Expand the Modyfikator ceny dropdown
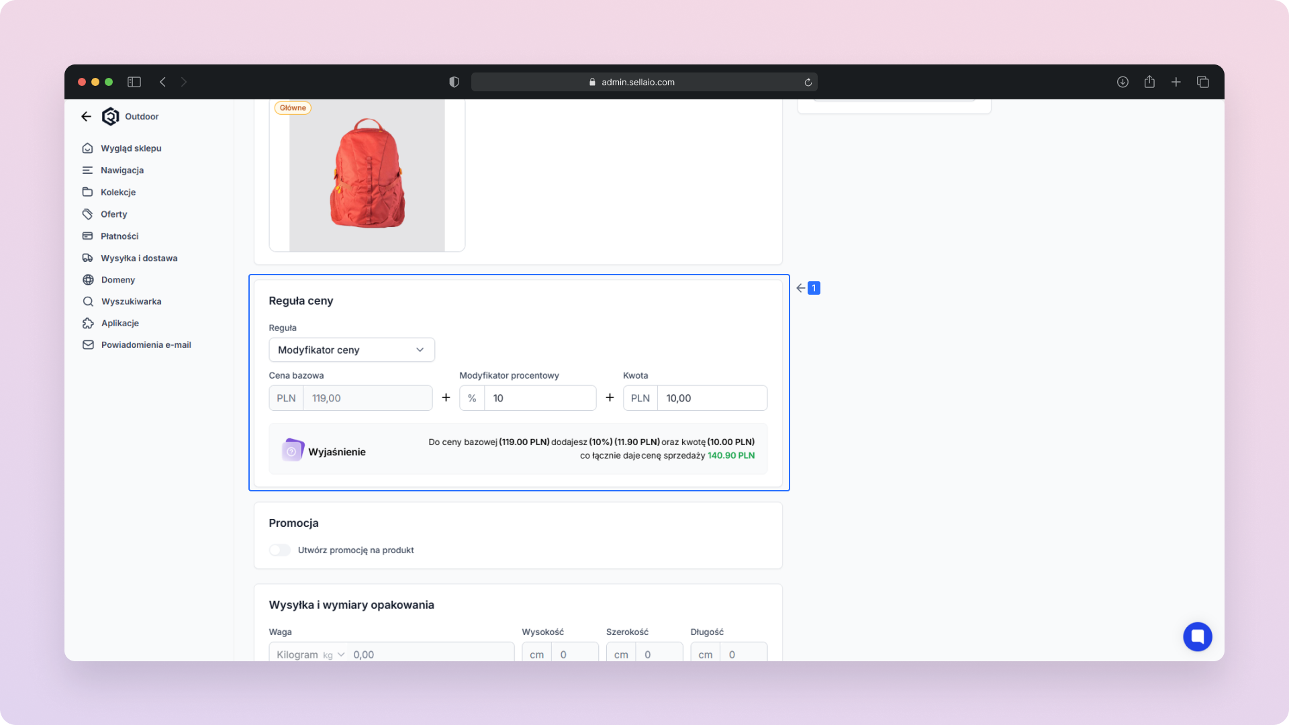The height and width of the screenshot is (725, 1289). [351, 350]
